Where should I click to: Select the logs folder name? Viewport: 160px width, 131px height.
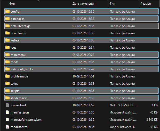[x=13, y=48]
